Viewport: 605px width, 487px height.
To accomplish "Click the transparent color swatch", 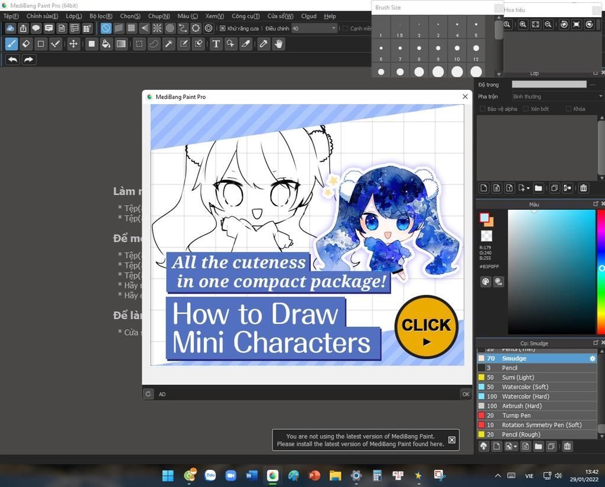I will point(487,235).
